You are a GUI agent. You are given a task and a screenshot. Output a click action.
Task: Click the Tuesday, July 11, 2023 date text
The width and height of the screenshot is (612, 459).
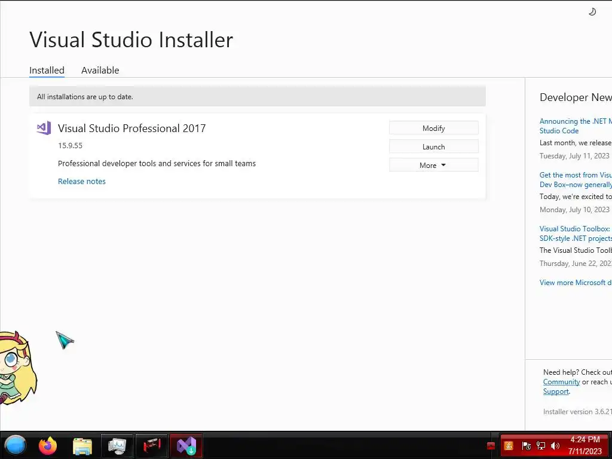pos(574,156)
